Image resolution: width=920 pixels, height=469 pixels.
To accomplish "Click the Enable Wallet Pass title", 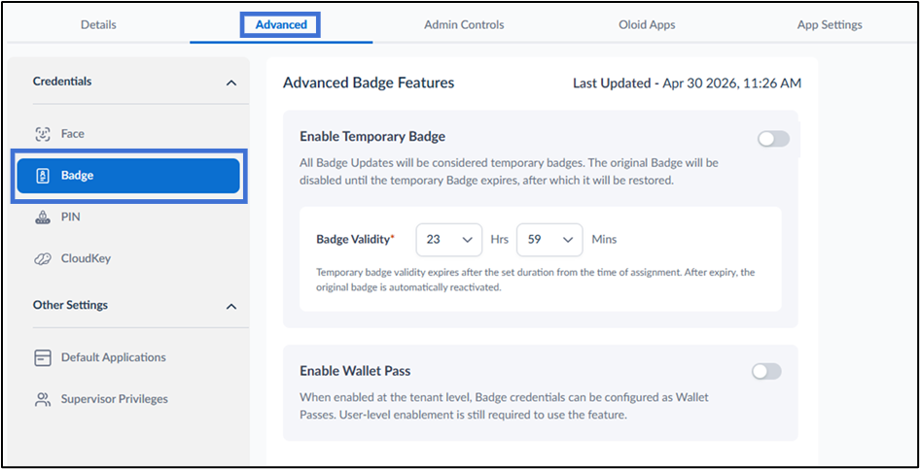I will tap(355, 371).
